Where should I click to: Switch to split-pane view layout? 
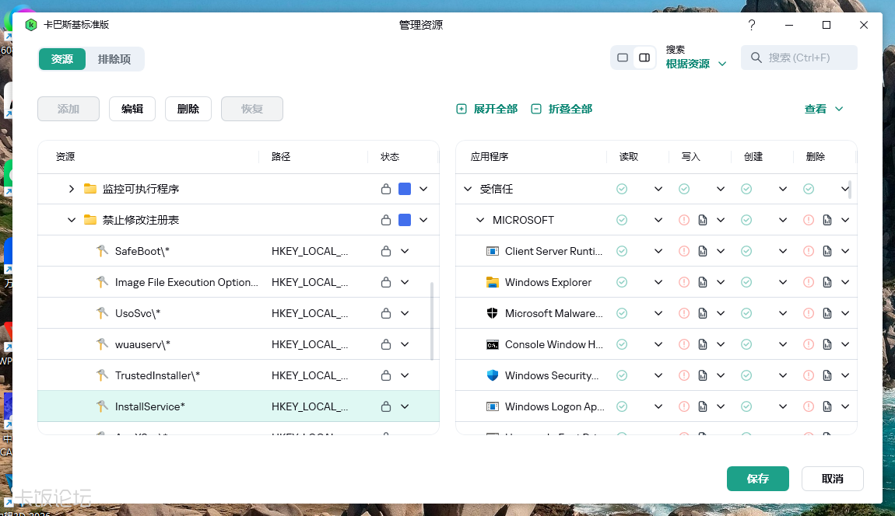point(644,58)
